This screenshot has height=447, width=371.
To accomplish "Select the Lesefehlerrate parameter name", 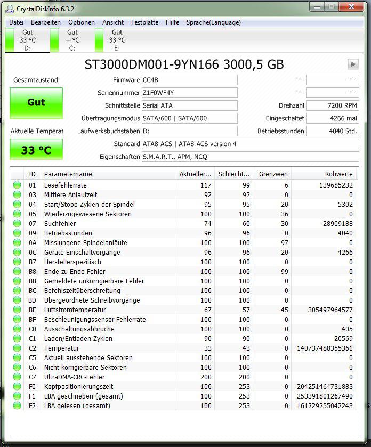I will (66, 185).
